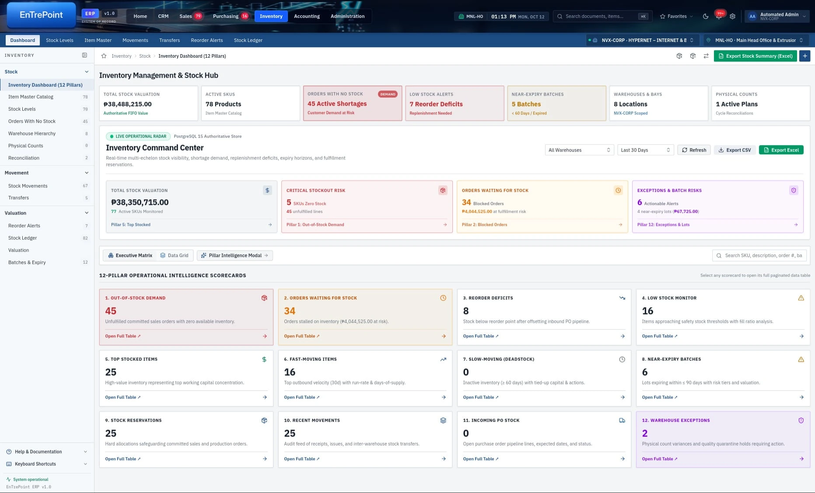
Task: Collapse the Stock sidebar section
Action: coord(47,72)
